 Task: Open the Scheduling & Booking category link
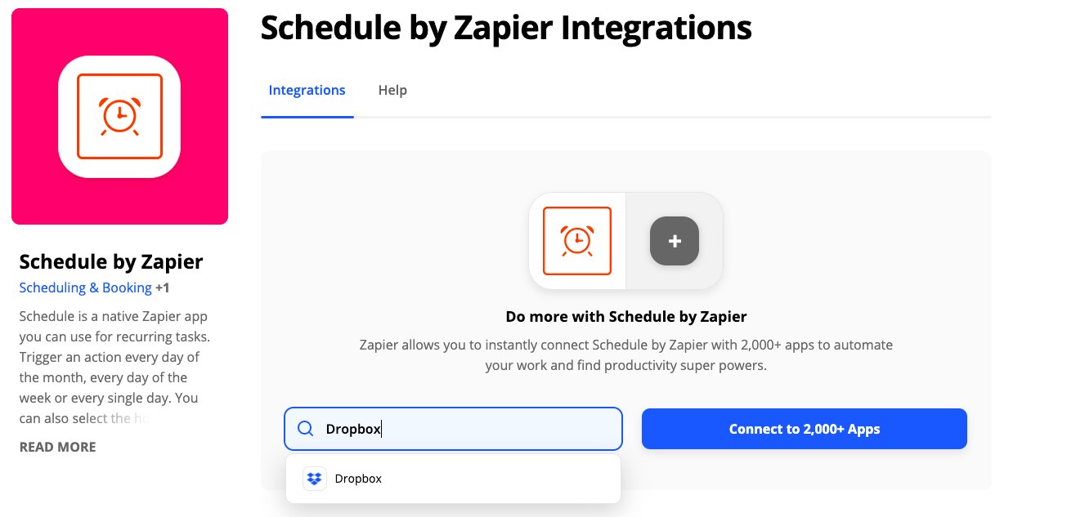point(85,287)
